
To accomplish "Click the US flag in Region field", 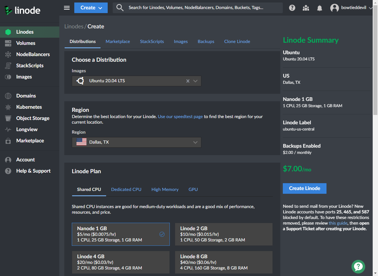I will 81,142.
